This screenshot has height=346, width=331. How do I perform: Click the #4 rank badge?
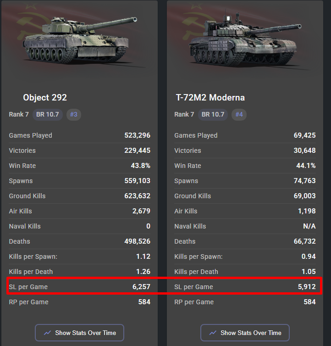(x=239, y=115)
